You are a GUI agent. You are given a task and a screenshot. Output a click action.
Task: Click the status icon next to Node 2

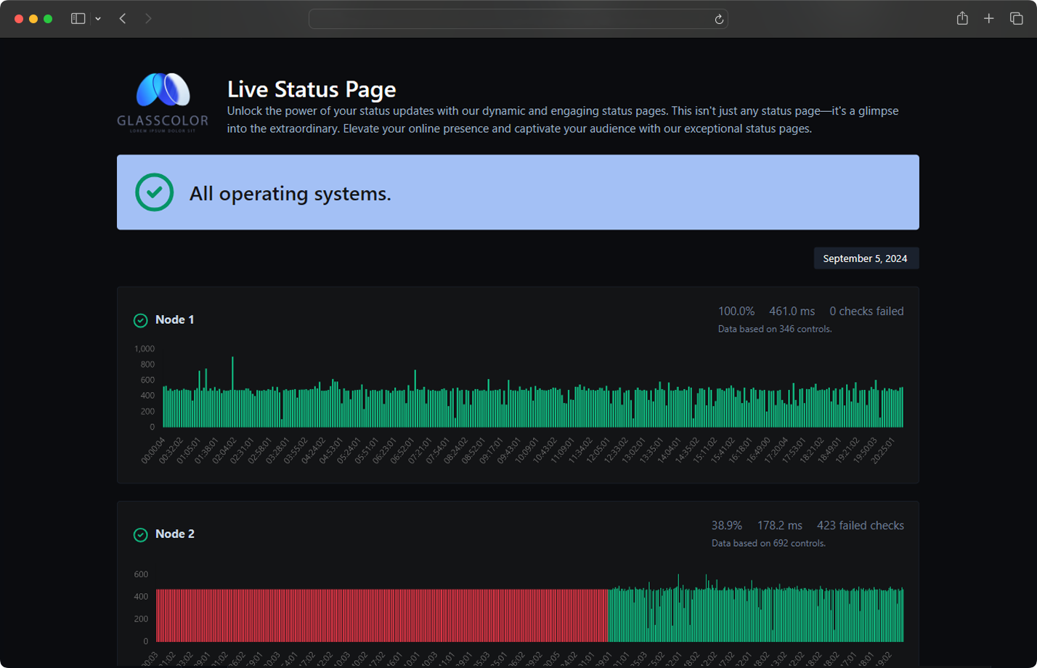139,534
